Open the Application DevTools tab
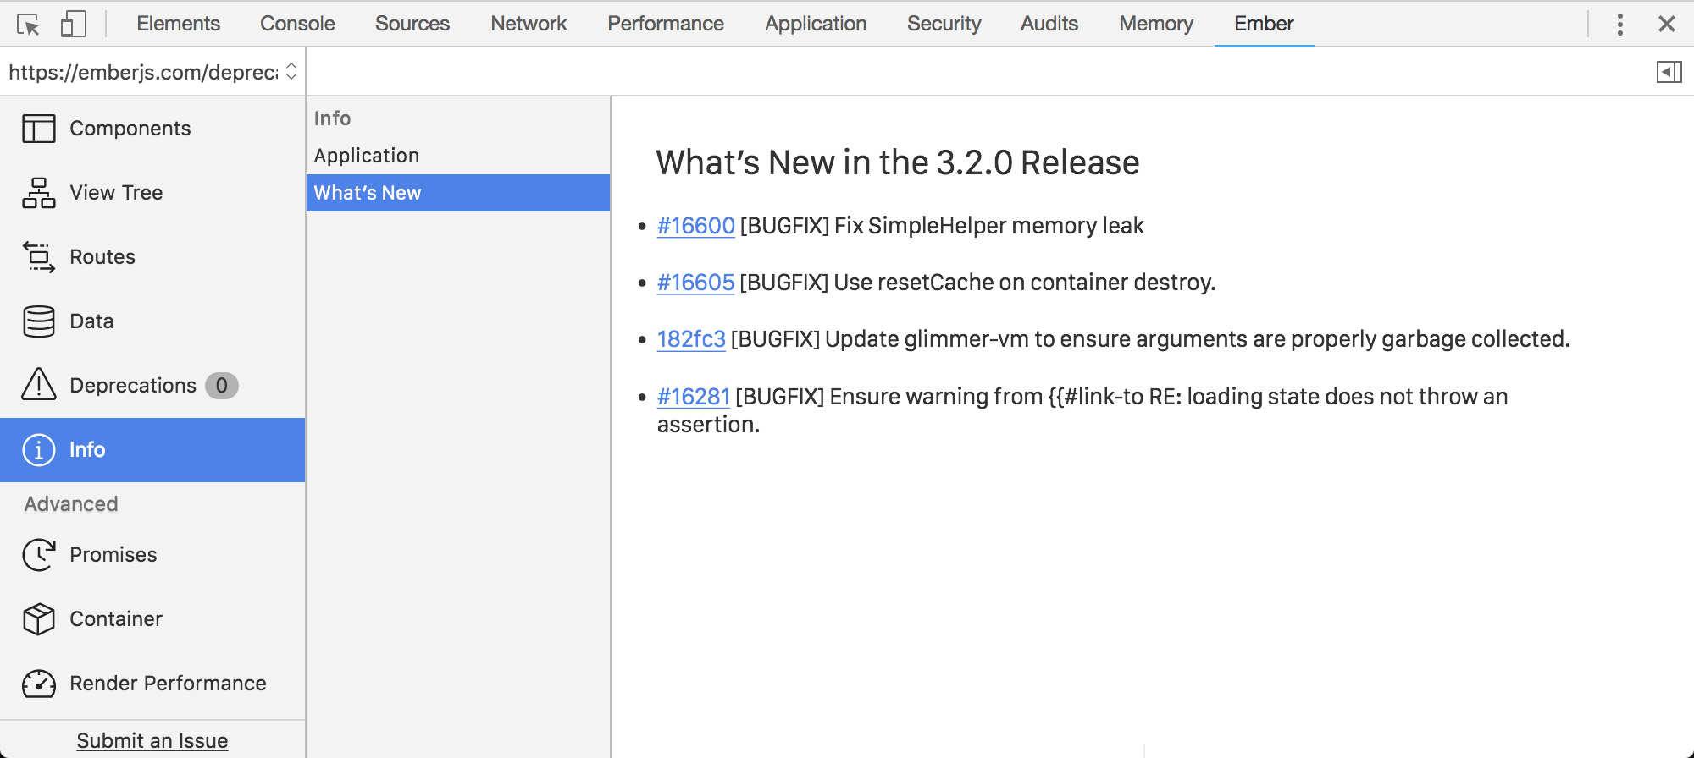The height and width of the screenshot is (758, 1694). 816,24
